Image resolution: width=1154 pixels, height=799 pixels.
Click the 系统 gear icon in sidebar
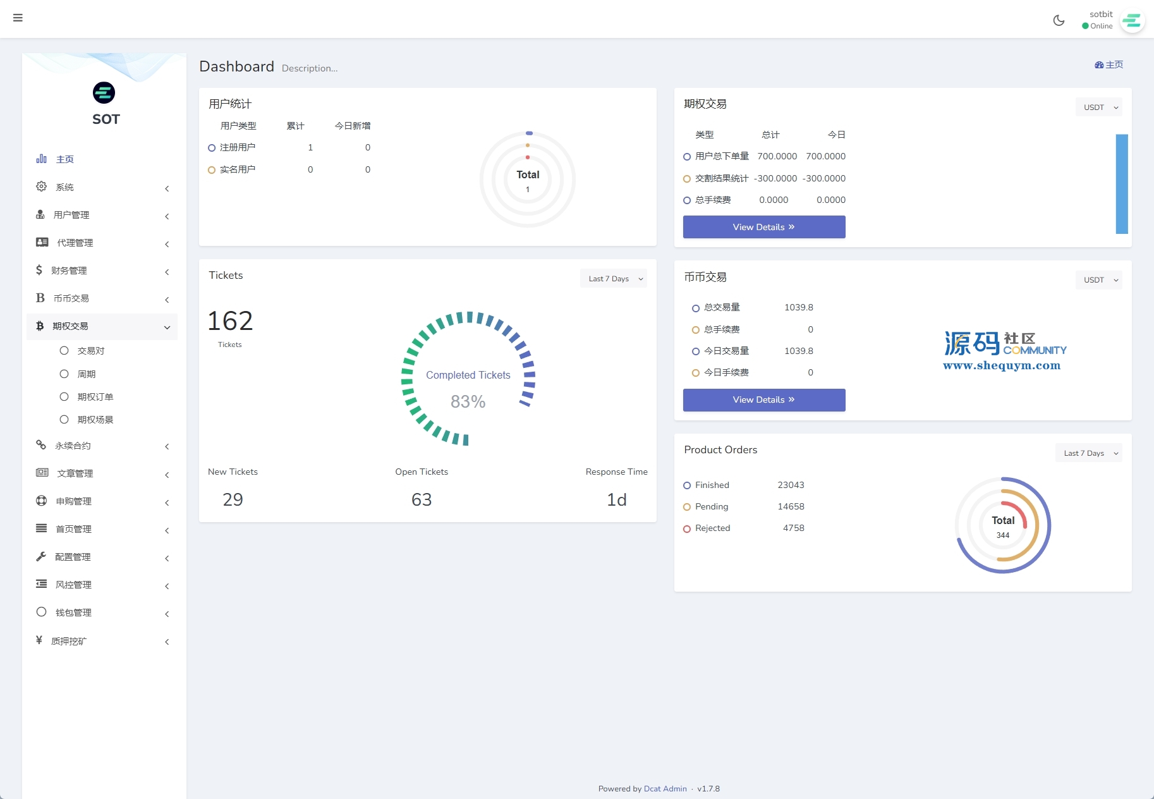pos(41,186)
